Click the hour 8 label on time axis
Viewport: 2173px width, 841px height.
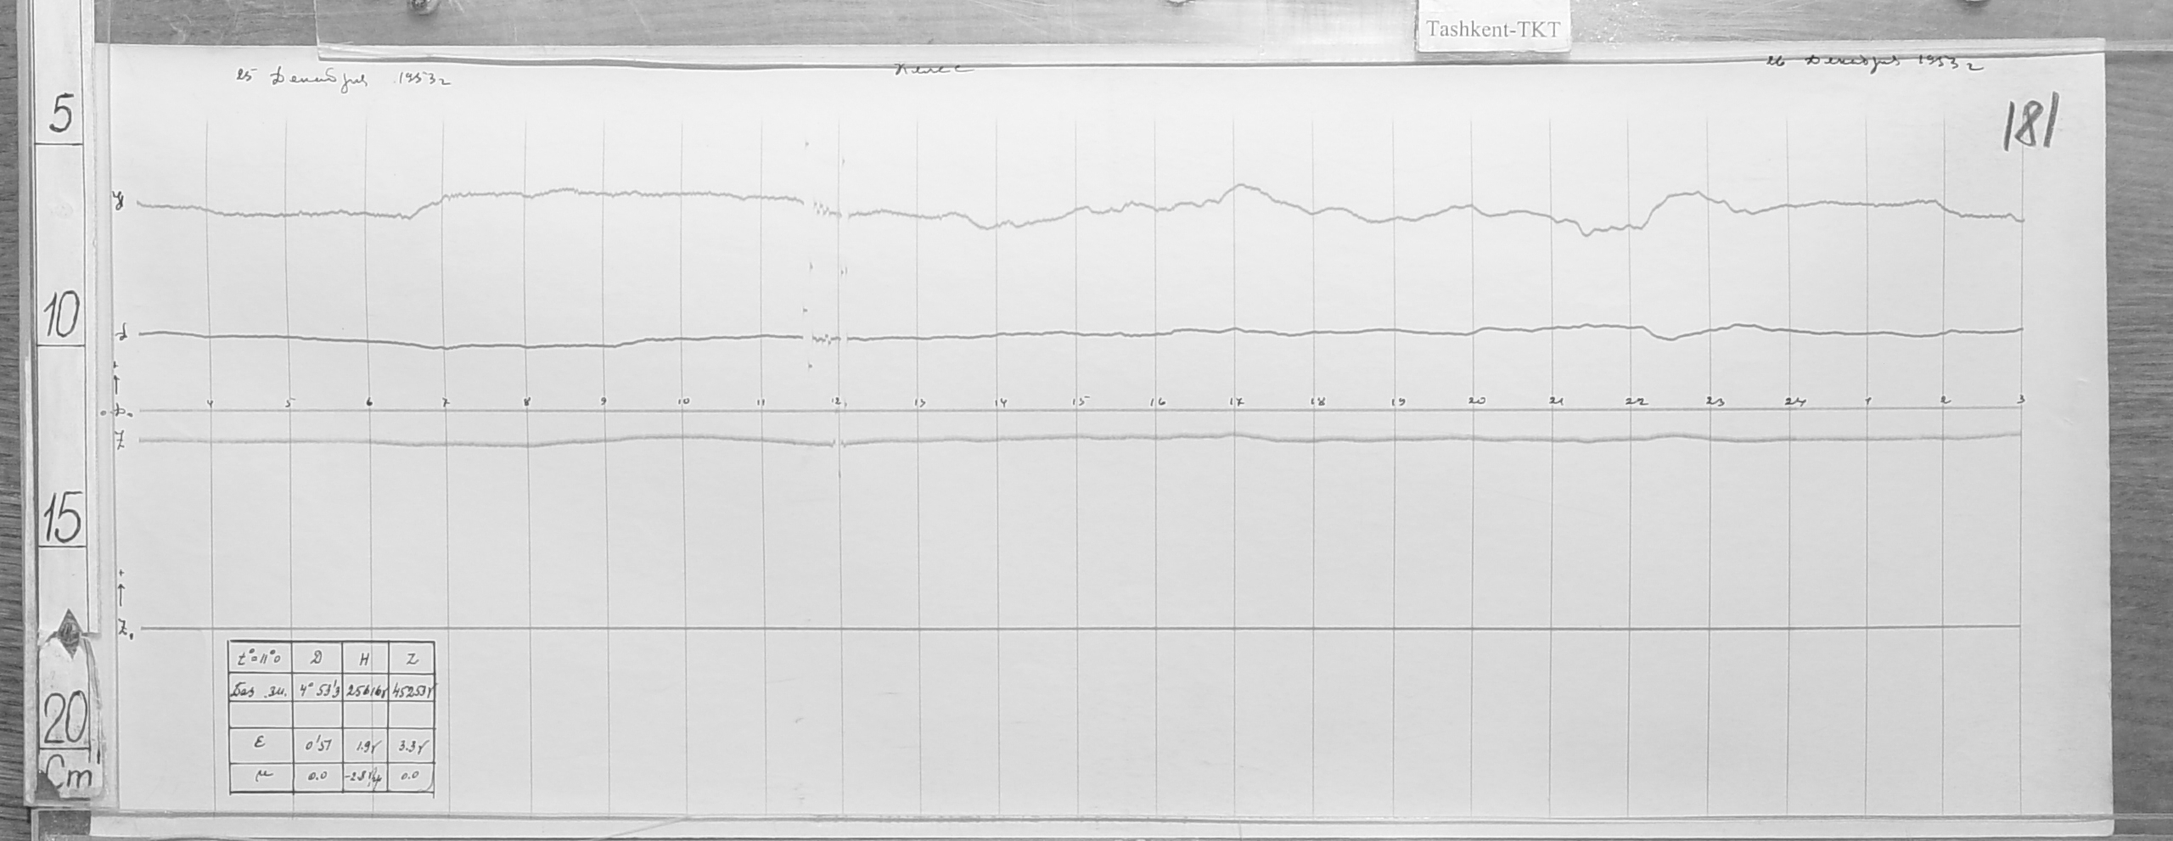[527, 403]
